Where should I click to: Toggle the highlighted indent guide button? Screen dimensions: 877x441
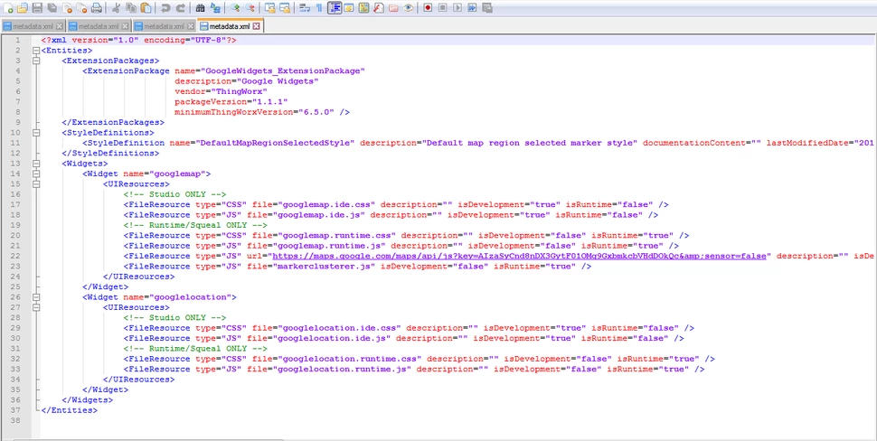(335, 8)
